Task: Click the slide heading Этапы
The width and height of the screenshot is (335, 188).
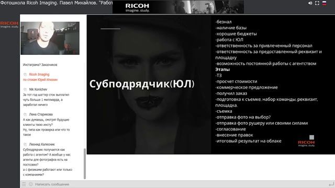Action: tap(222, 69)
